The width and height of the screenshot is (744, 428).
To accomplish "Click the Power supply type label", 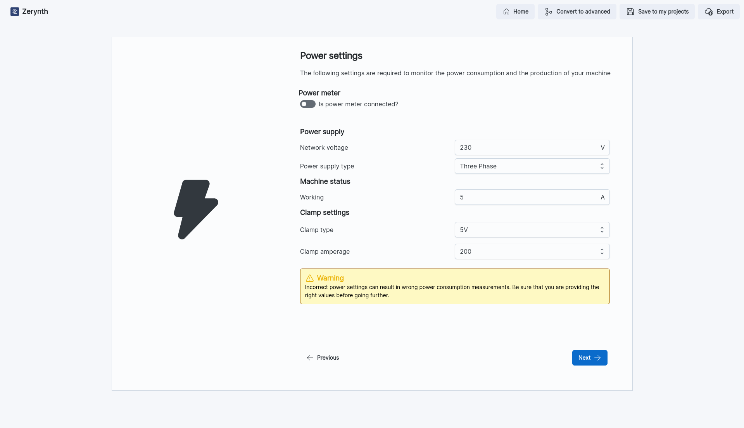I will click(x=327, y=166).
